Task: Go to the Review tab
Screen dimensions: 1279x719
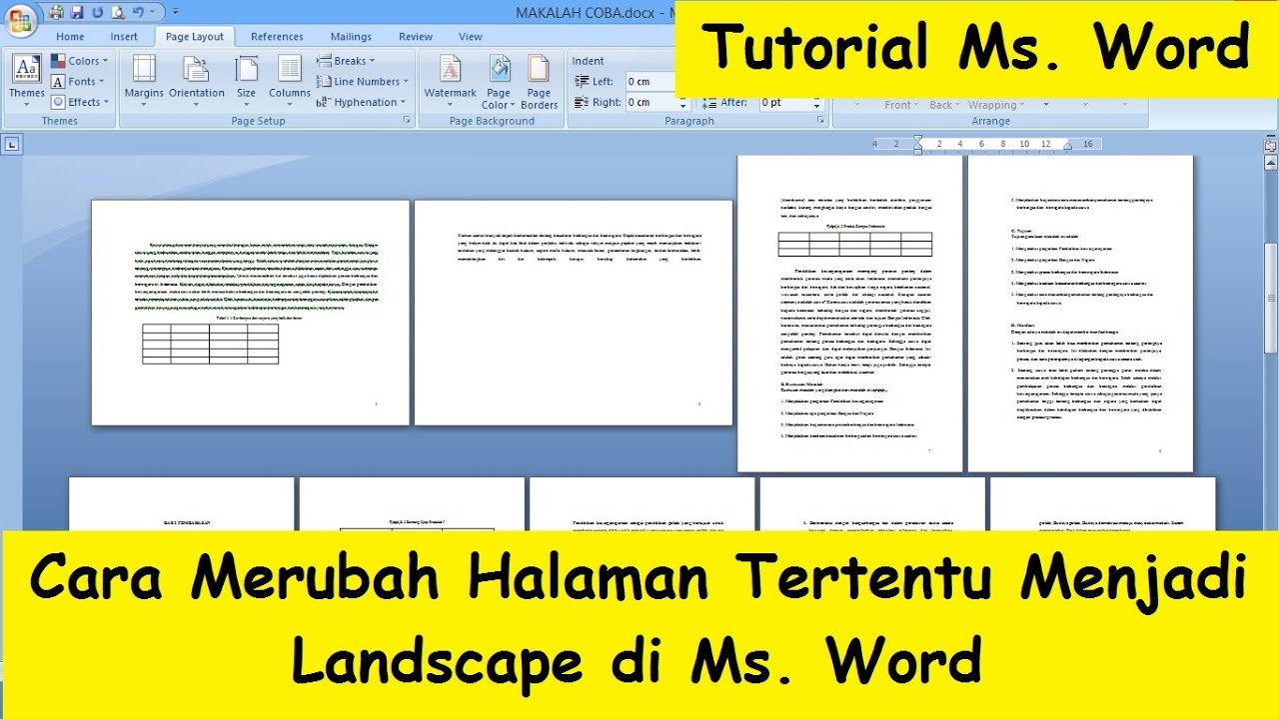Action: coord(416,37)
